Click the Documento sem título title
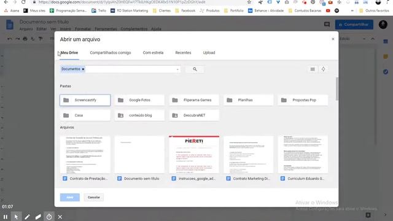The image size is (393, 221). [44, 22]
